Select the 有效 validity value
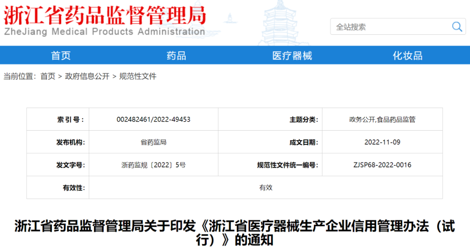Screen dimensions: 470x250 [x=266, y=187]
